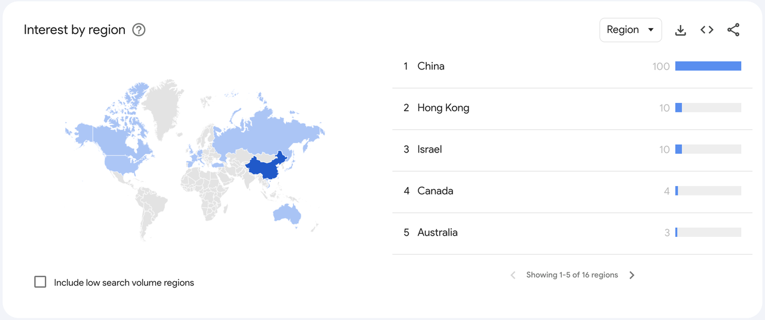Click the China interest bar at 100
The width and height of the screenshot is (765, 320).
point(708,66)
